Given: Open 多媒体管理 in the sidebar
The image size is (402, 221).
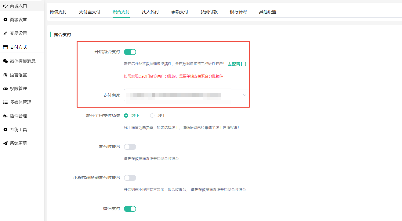Looking at the screenshot, I should click(20, 102).
